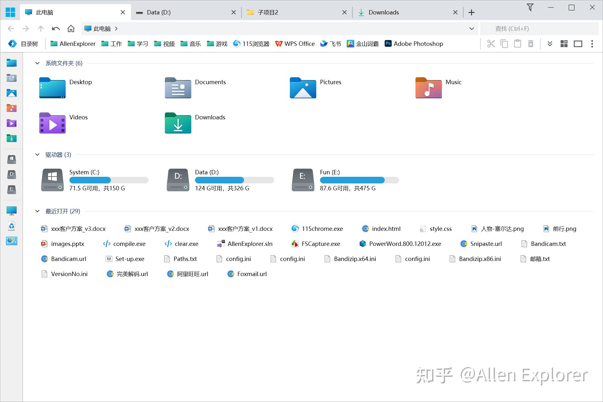Open the address bar dropdown arrow
Screen dimensions: 603x402
click(x=471, y=29)
